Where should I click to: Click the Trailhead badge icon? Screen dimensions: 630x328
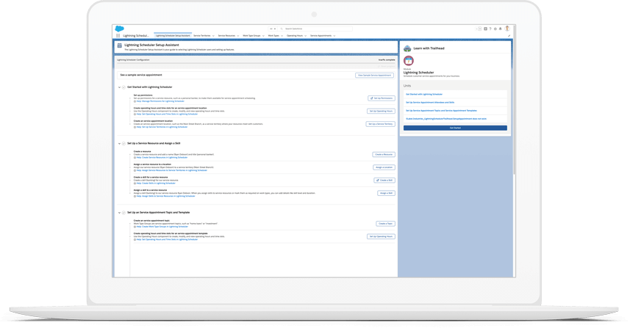407,48
